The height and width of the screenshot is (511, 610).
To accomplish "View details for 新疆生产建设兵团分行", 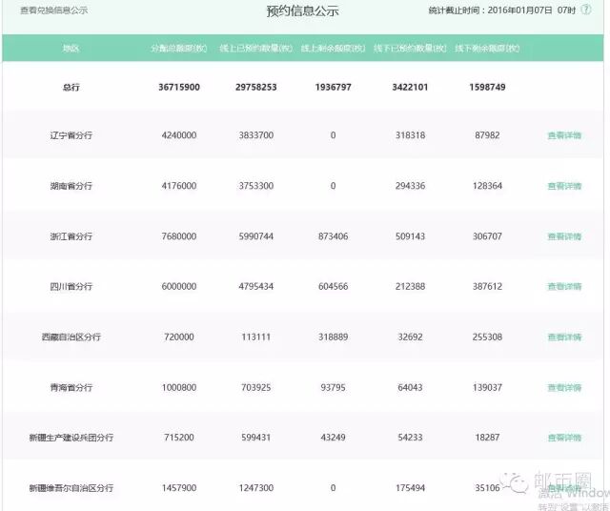I will pos(564,438).
